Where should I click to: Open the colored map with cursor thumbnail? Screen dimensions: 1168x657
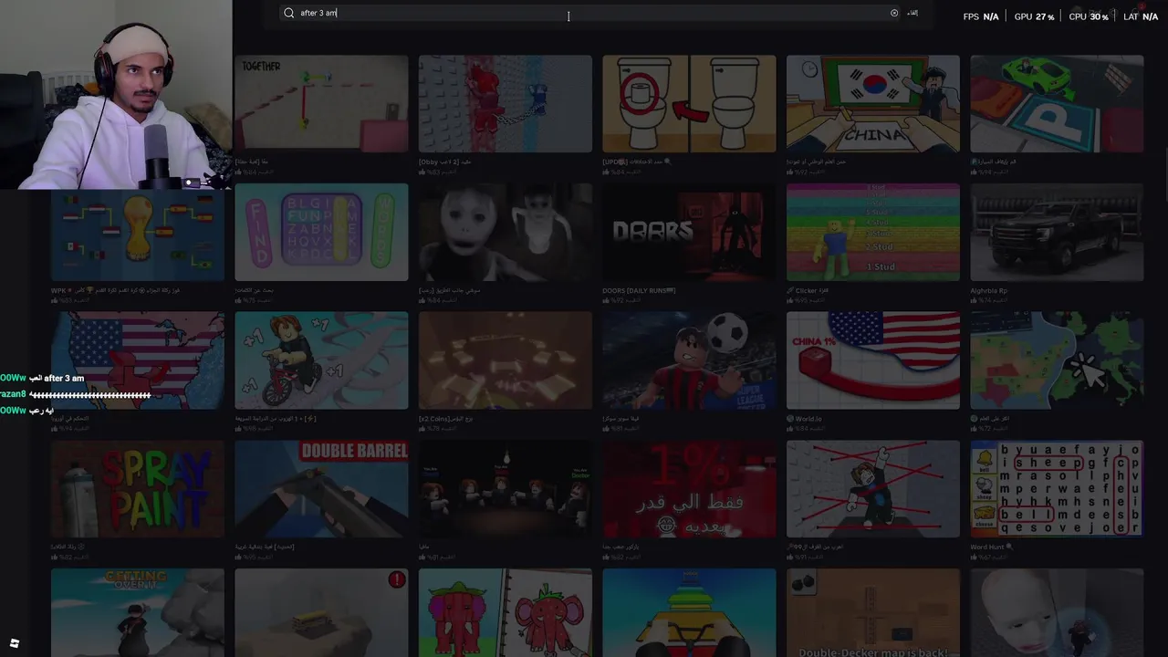tap(1057, 360)
